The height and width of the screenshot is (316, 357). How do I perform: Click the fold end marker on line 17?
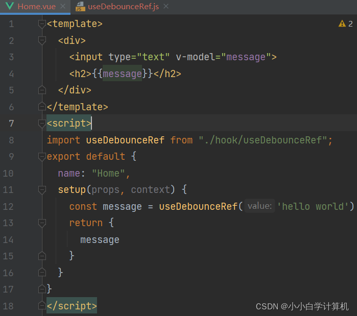42,289
